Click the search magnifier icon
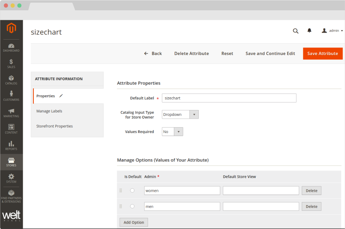345x229 pixels. tap(296, 31)
